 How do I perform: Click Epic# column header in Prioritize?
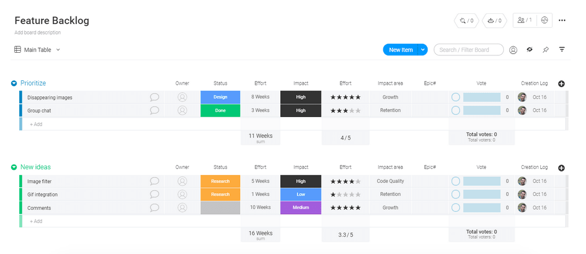pos(430,83)
